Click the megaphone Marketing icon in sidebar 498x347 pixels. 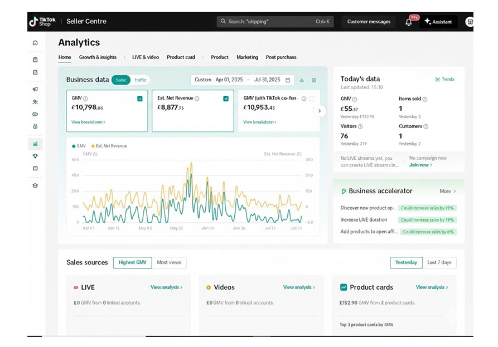click(35, 89)
